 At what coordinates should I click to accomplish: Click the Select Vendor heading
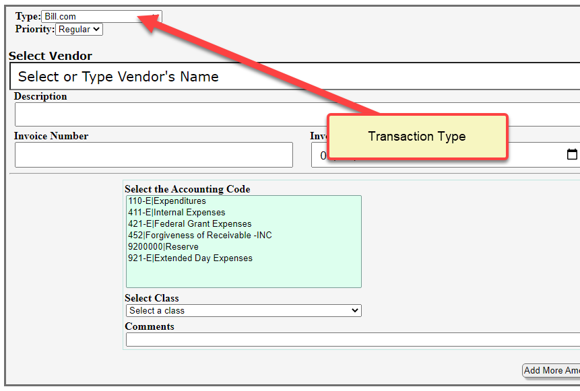pyautogui.click(x=51, y=56)
